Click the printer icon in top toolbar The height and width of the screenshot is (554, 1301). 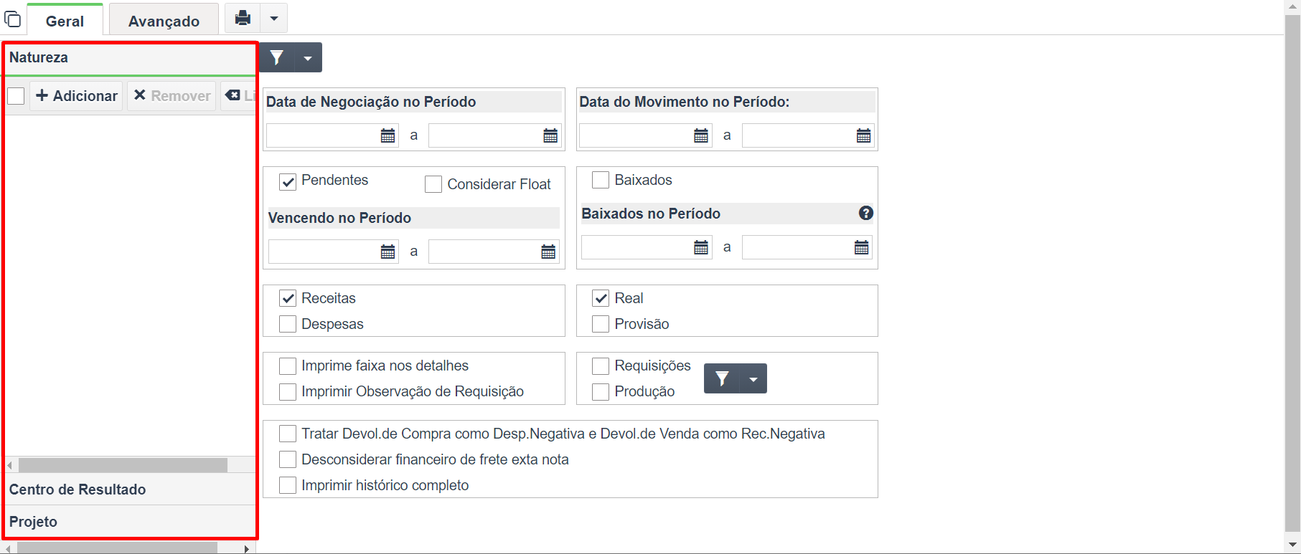[x=243, y=18]
